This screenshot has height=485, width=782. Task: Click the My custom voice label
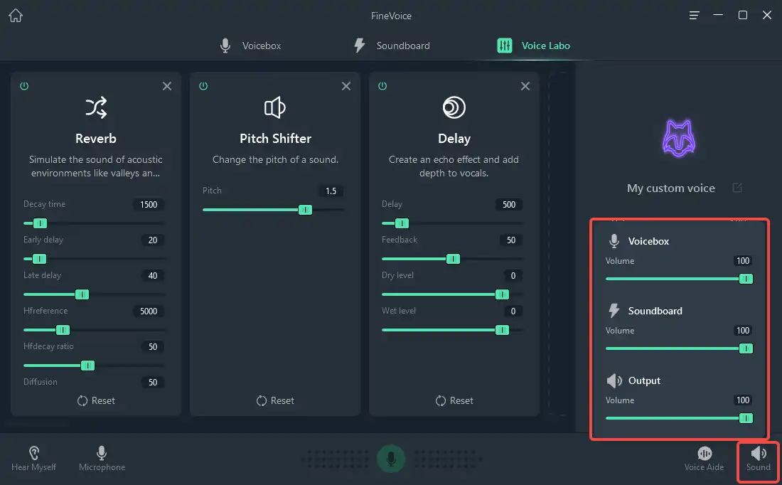671,188
